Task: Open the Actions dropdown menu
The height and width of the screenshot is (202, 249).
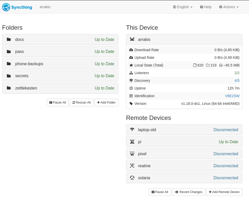Action: click(229, 7)
